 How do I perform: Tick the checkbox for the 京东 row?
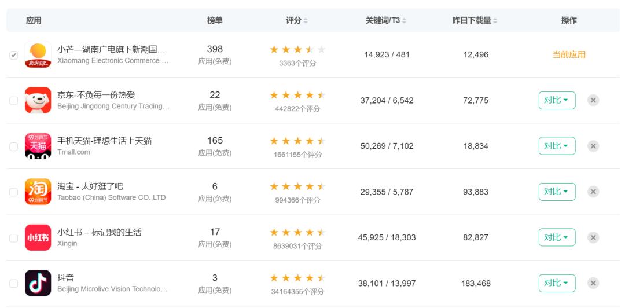click(x=13, y=101)
